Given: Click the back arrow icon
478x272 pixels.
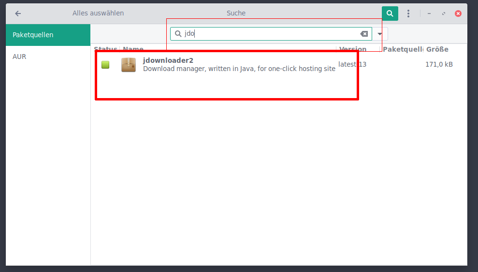Looking at the screenshot, I should [x=18, y=14].
